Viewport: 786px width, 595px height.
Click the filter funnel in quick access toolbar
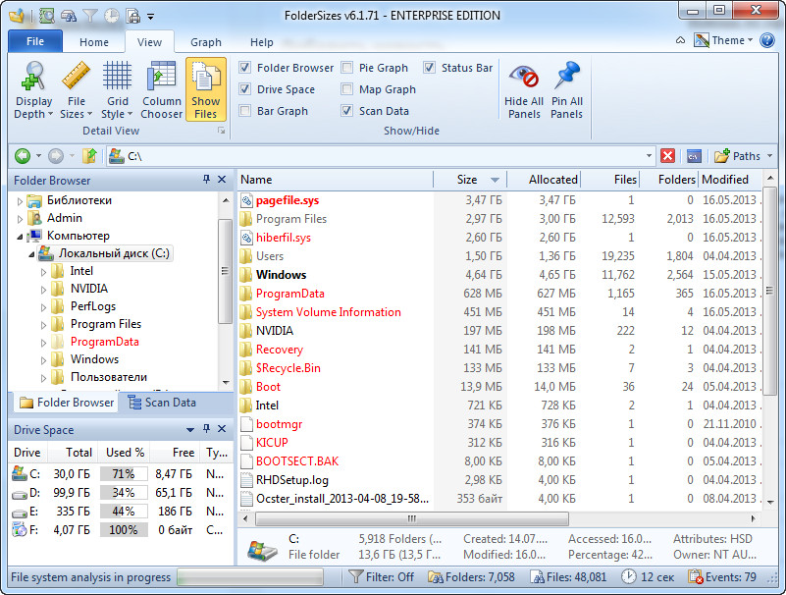(90, 16)
